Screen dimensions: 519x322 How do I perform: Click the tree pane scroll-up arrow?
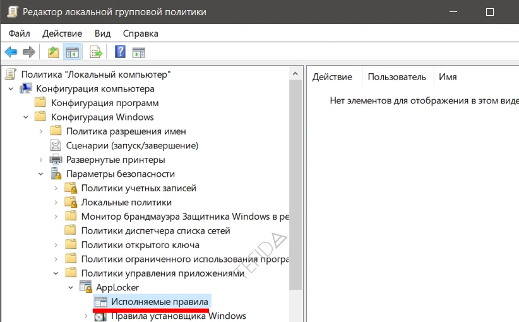click(x=295, y=73)
